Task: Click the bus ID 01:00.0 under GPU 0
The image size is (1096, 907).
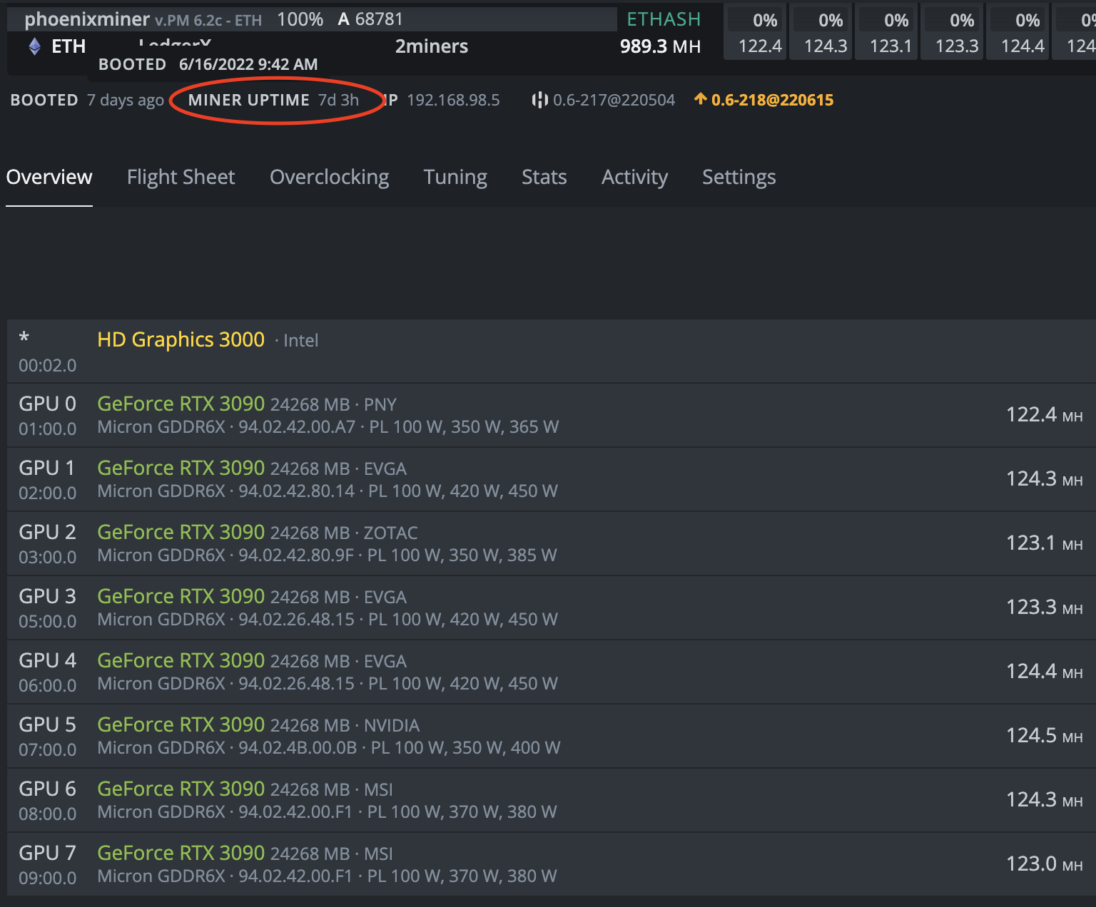Action: pos(47,429)
